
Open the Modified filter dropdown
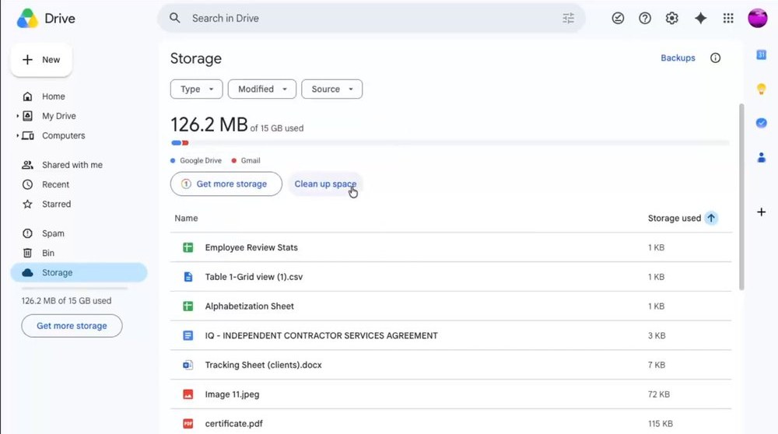tap(262, 89)
